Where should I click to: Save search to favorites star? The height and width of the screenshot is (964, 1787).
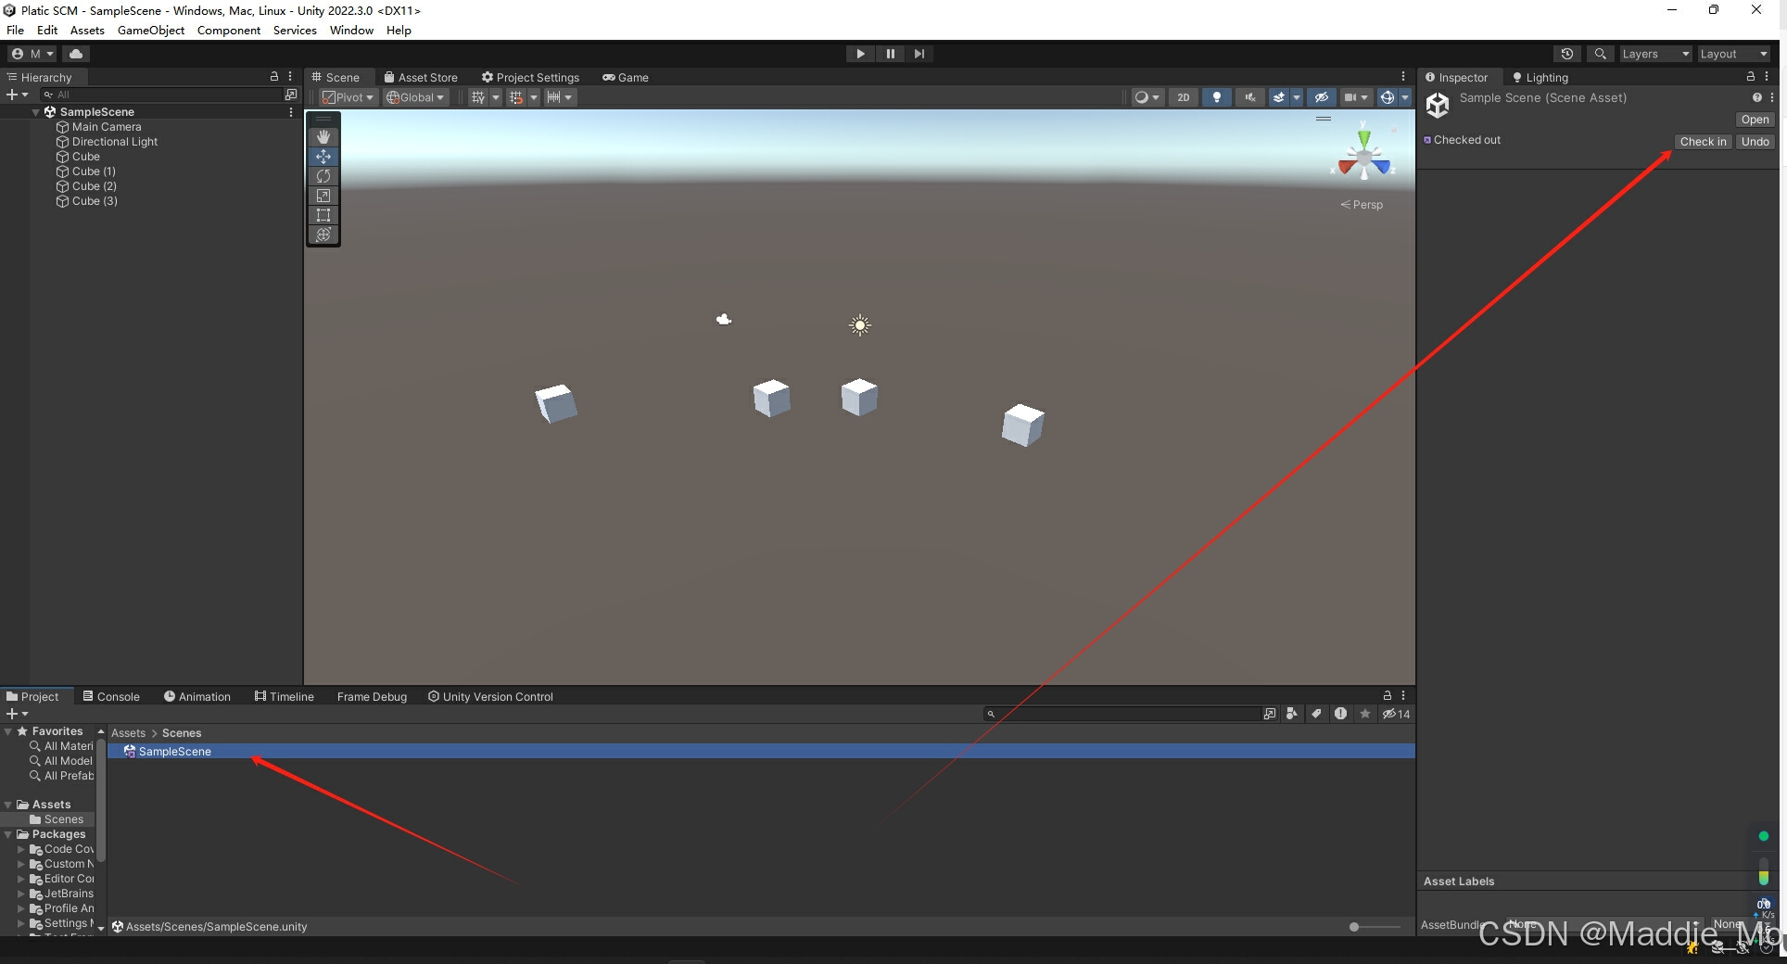tap(1364, 714)
